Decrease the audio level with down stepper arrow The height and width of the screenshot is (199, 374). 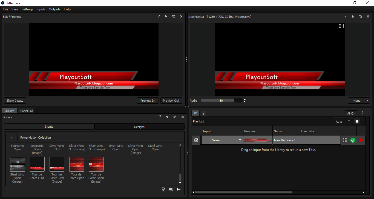(x=244, y=102)
